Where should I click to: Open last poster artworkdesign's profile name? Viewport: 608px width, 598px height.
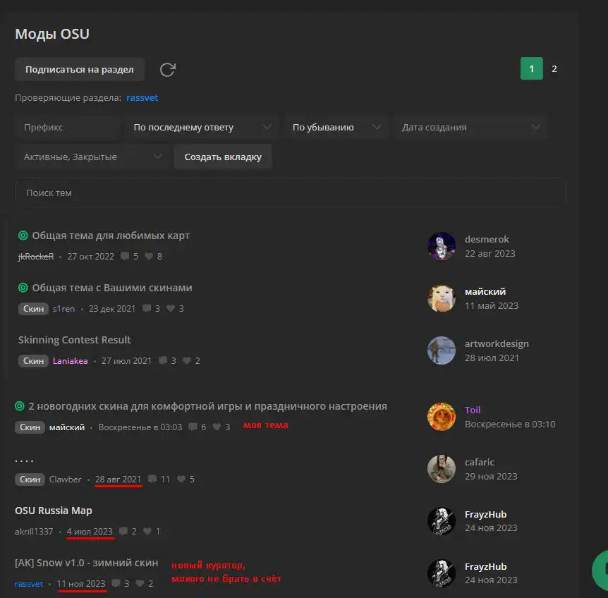tap(497, 343)
